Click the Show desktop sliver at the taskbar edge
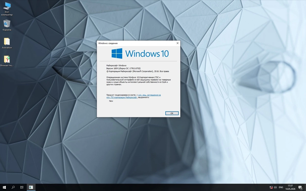The image size is (306, 191). pyautogui.click(x=305, y=187)
